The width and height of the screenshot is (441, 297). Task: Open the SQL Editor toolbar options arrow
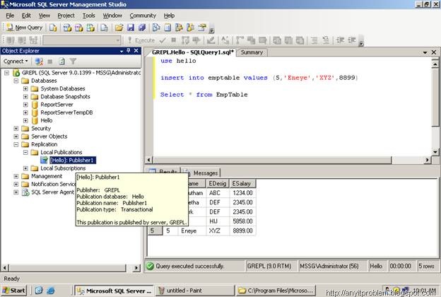coord(361,41)
